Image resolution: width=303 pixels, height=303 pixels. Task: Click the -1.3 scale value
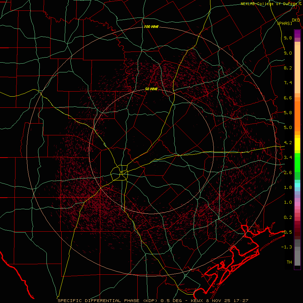287,247
